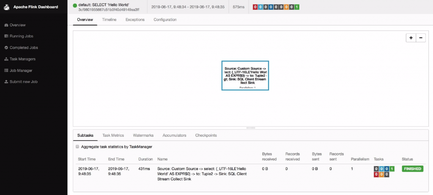Click the Start Time column header
The height and width of the screenshot is (195, 433).
coord(87,159)
